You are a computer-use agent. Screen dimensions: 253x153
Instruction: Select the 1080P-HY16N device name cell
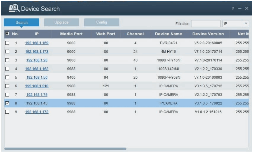click(168, 60)
